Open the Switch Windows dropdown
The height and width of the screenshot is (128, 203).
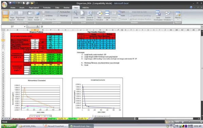(x=168, y=16)
